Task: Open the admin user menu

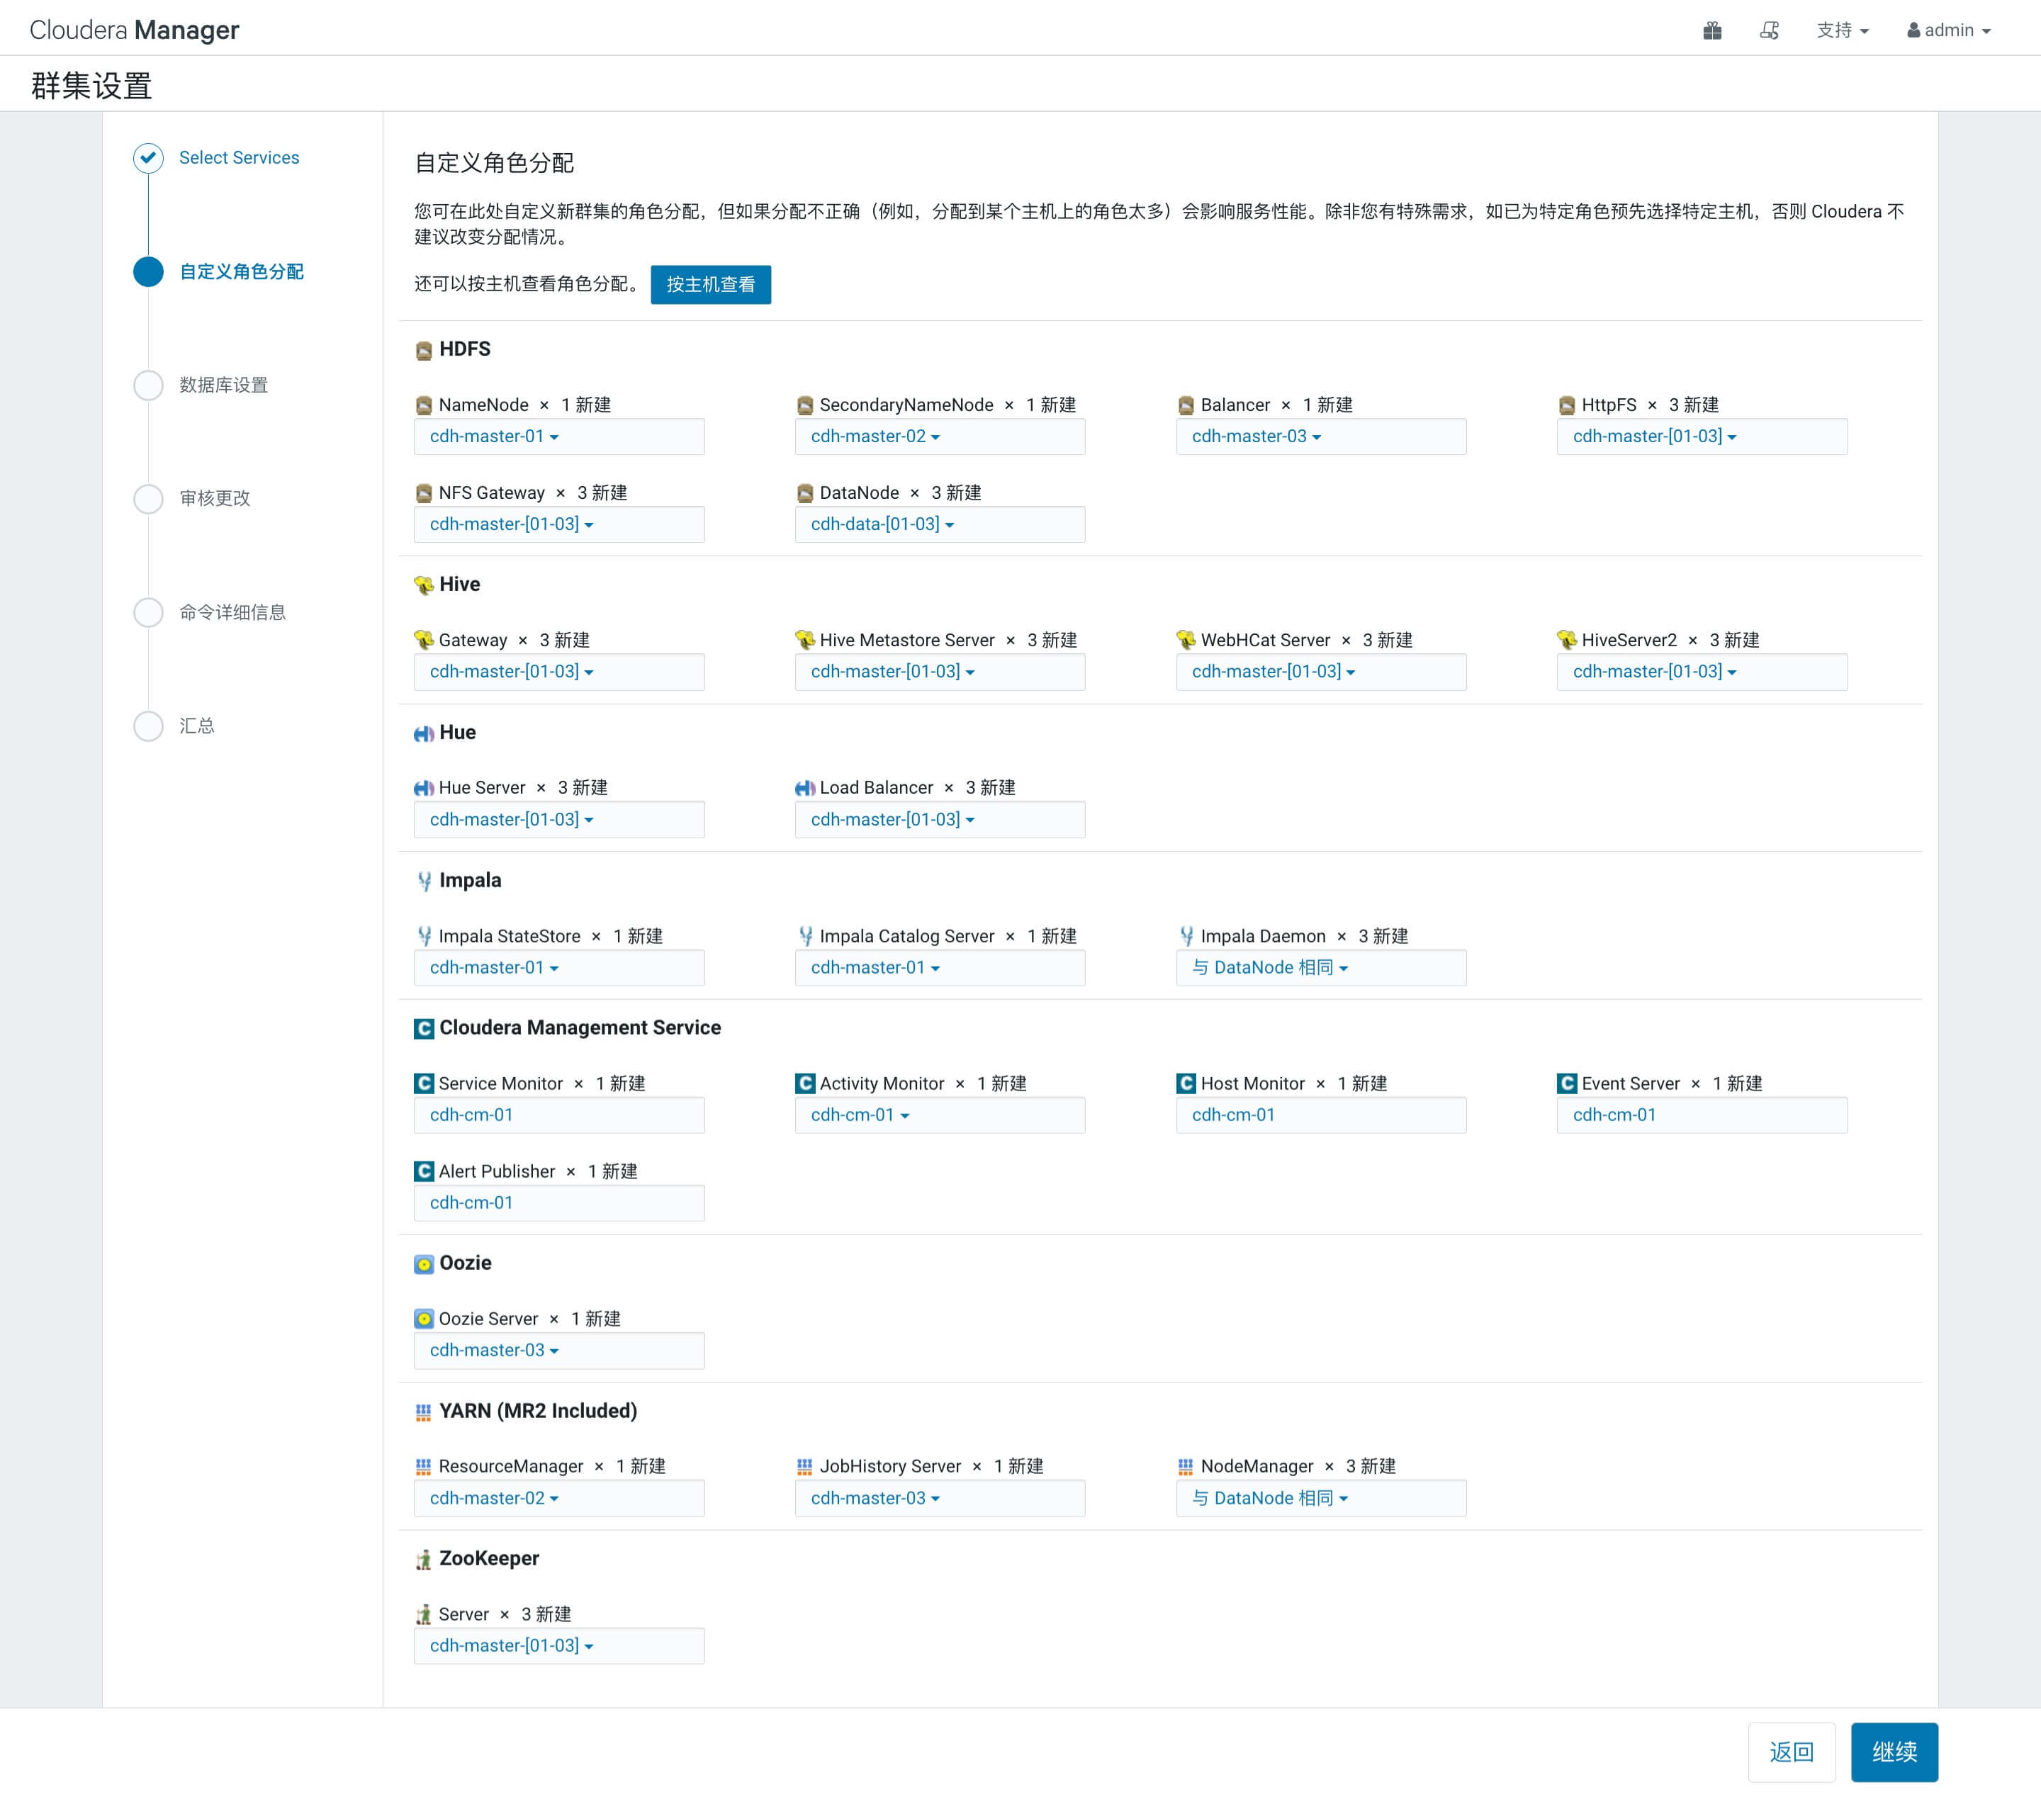Action: pyautogui.click(x=1948, y=31)
